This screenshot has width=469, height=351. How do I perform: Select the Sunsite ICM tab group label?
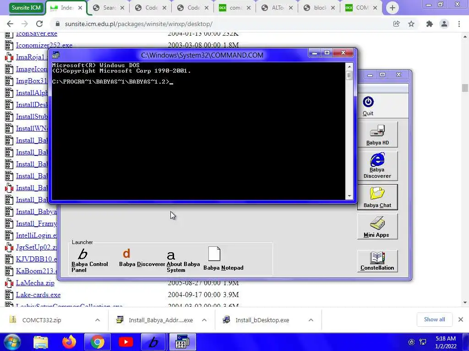coord(26,8)
